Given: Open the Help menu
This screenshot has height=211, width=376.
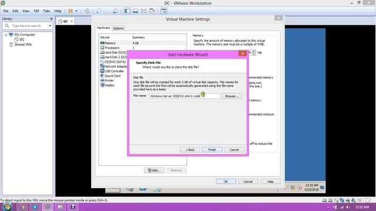Looking at the screenshot, I should click(x=58, y=11).
